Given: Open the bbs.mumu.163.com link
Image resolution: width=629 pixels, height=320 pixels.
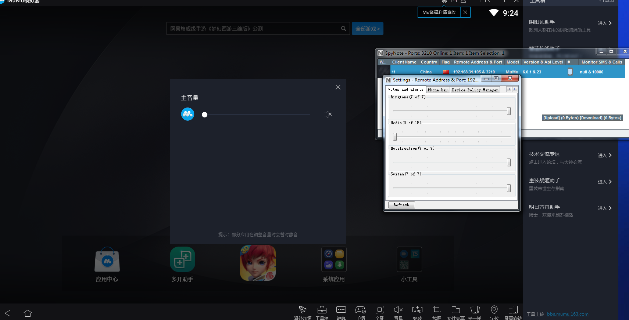Looking at the screenshot, I should coord(568,314).
